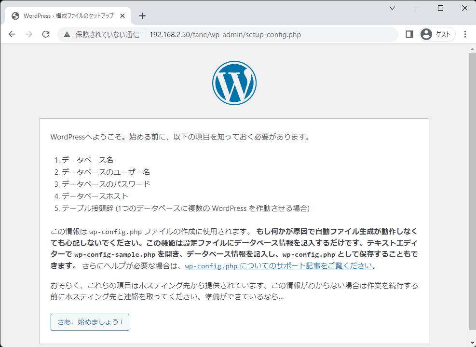Click the not-secure warning triangle icon
The height and width of the screenshot is (347, 476).
(x=67, y=35)
